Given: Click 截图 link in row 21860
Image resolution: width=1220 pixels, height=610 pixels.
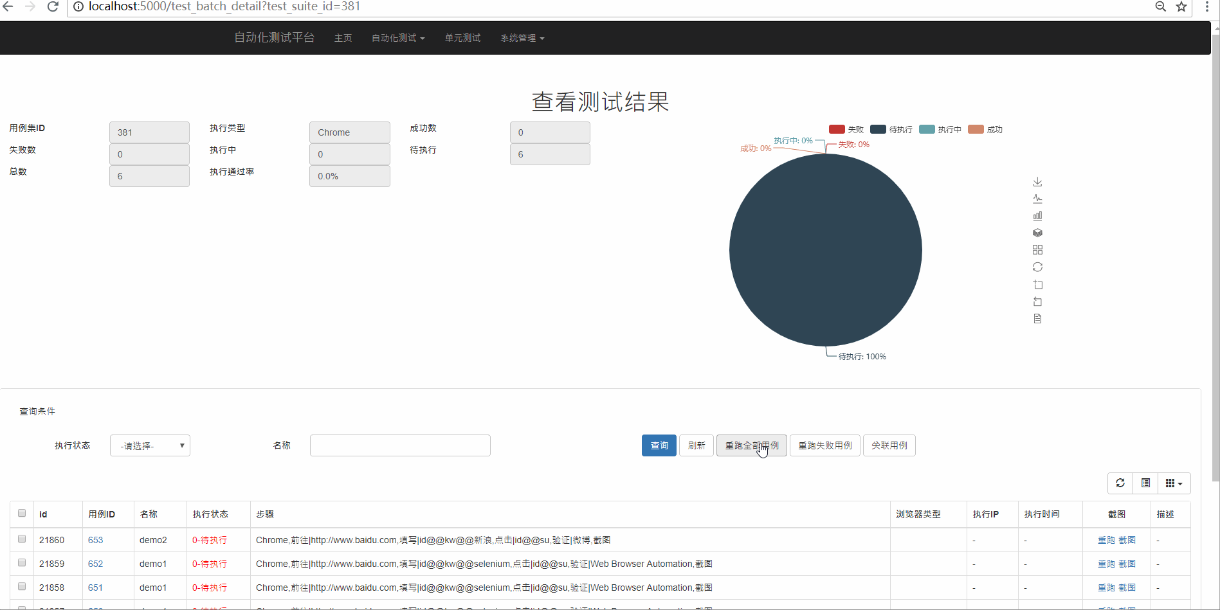Looking at the screenshot, I should coord(1127,540).
